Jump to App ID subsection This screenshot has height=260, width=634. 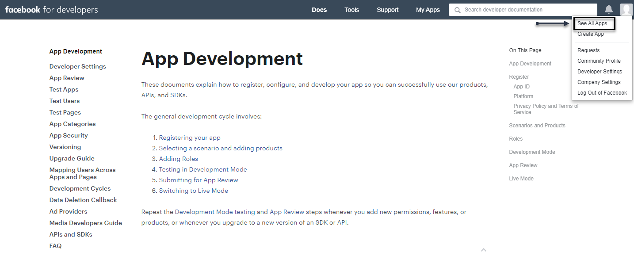pyautogui.click(x=521, y=87)
